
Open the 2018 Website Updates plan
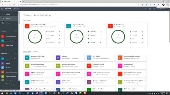pyautogui.click(x=39, y=82)
